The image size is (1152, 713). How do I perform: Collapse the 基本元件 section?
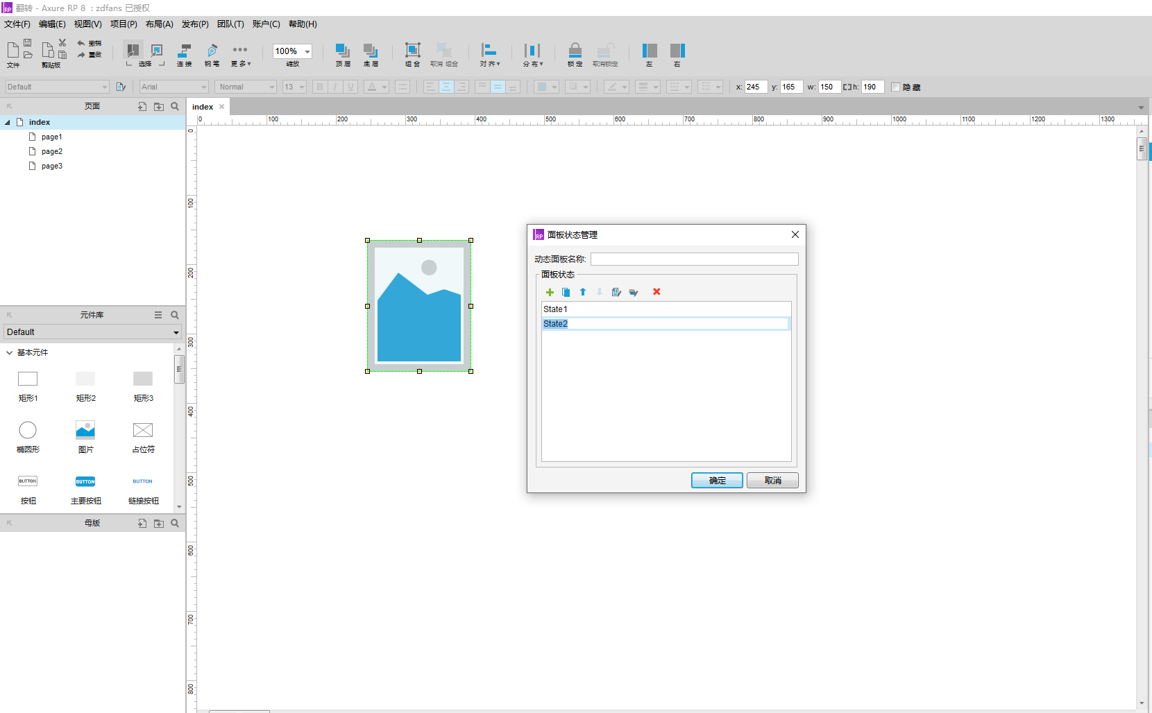[x=9, y=352]
